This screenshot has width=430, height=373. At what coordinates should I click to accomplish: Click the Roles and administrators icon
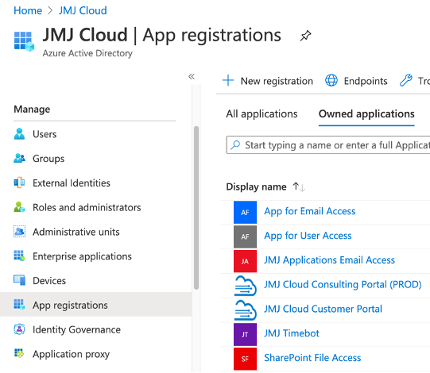[19, 207]
